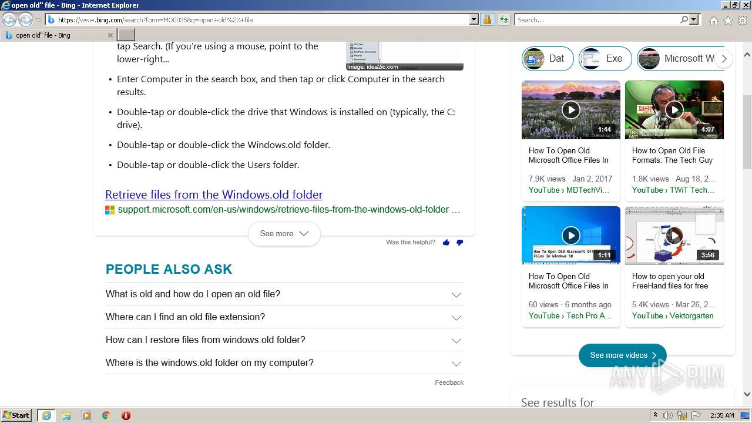Screen dimensions: 752x423
Task: Play 'How to open your old FreeHand files' video
Action: coord(674,236)
